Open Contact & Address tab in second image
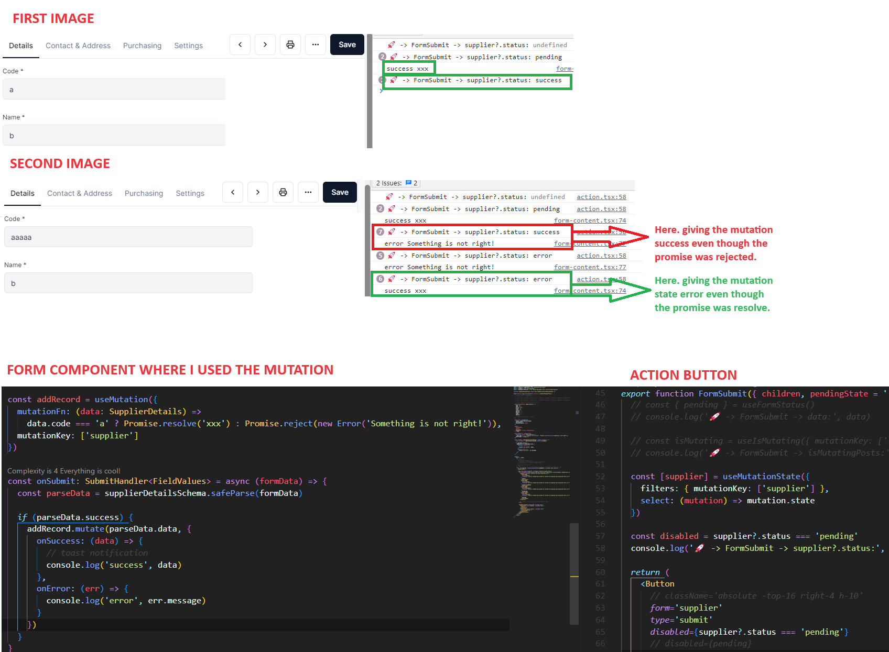This screenshot has width=889, height=652. tap(80, 193)
